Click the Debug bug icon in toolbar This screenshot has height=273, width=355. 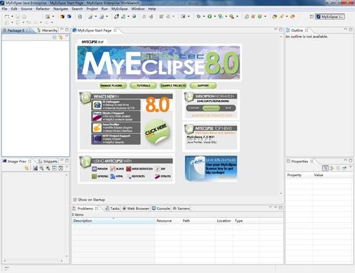tap(198, 16)
